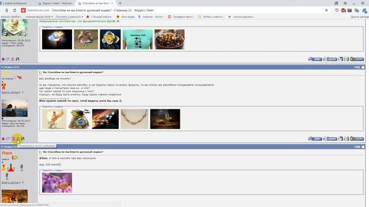Click the Yandex 'Я' home button
Image resolution: width=369 pixels, height=207 pixels.
pos(6,10)
